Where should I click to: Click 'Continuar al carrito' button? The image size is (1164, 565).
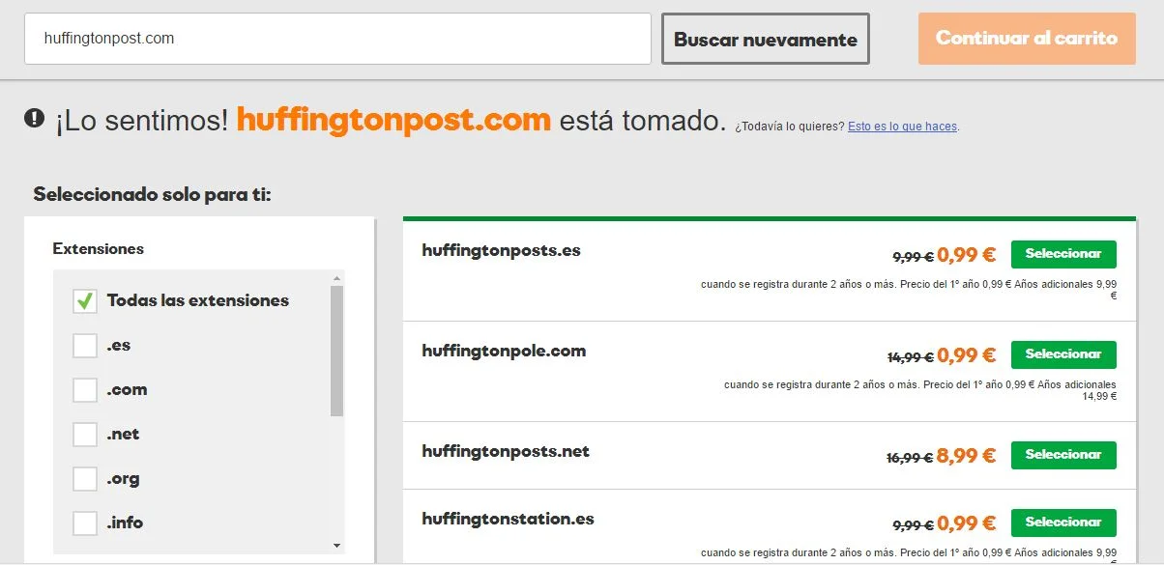point(1027,39)
